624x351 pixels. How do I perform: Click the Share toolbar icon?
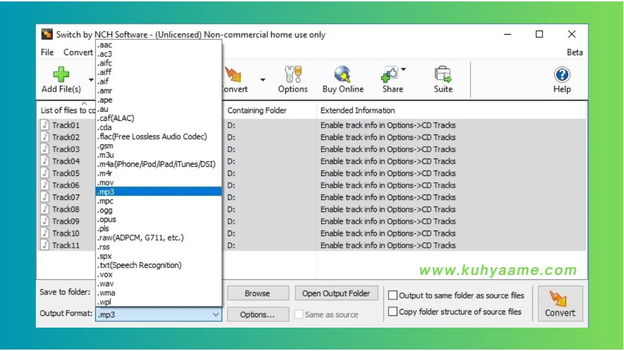390,75
